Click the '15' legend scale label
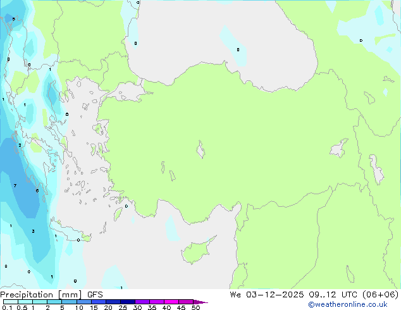 94,307
